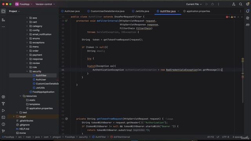Expand the target folder
The width and height of the screenshot is (251, 141).
coord(14,117)
